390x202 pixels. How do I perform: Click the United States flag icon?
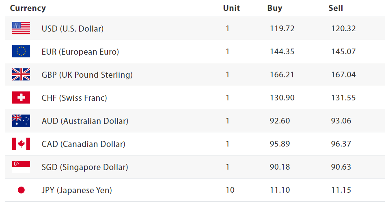(x=21, y=28)
